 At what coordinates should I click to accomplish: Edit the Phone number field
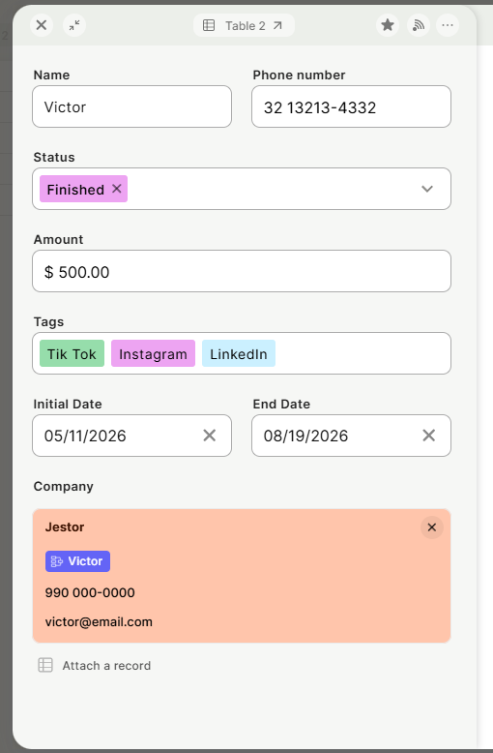(x=351, y=106)
